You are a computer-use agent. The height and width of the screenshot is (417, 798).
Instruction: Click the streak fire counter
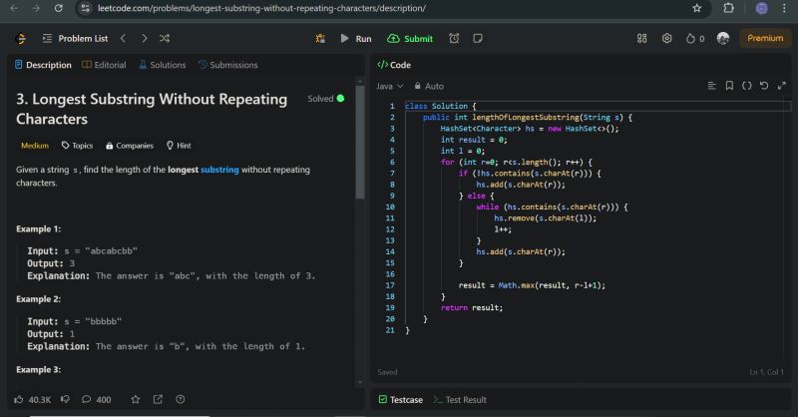click(695, 38)
